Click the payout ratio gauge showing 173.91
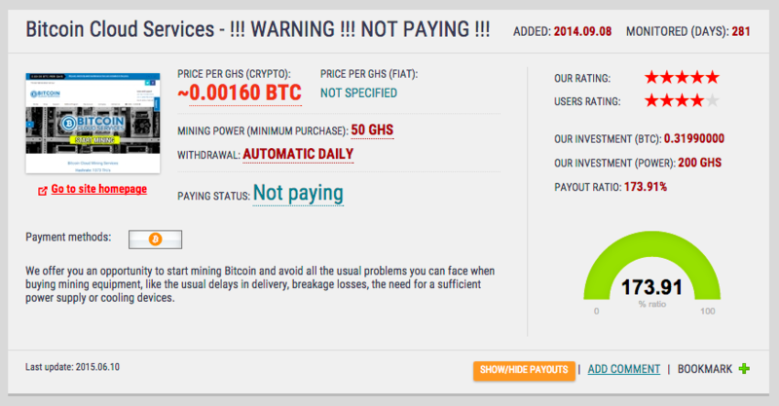Image resolution: width=779 pixels, height=406 pixels. point(651,271)
